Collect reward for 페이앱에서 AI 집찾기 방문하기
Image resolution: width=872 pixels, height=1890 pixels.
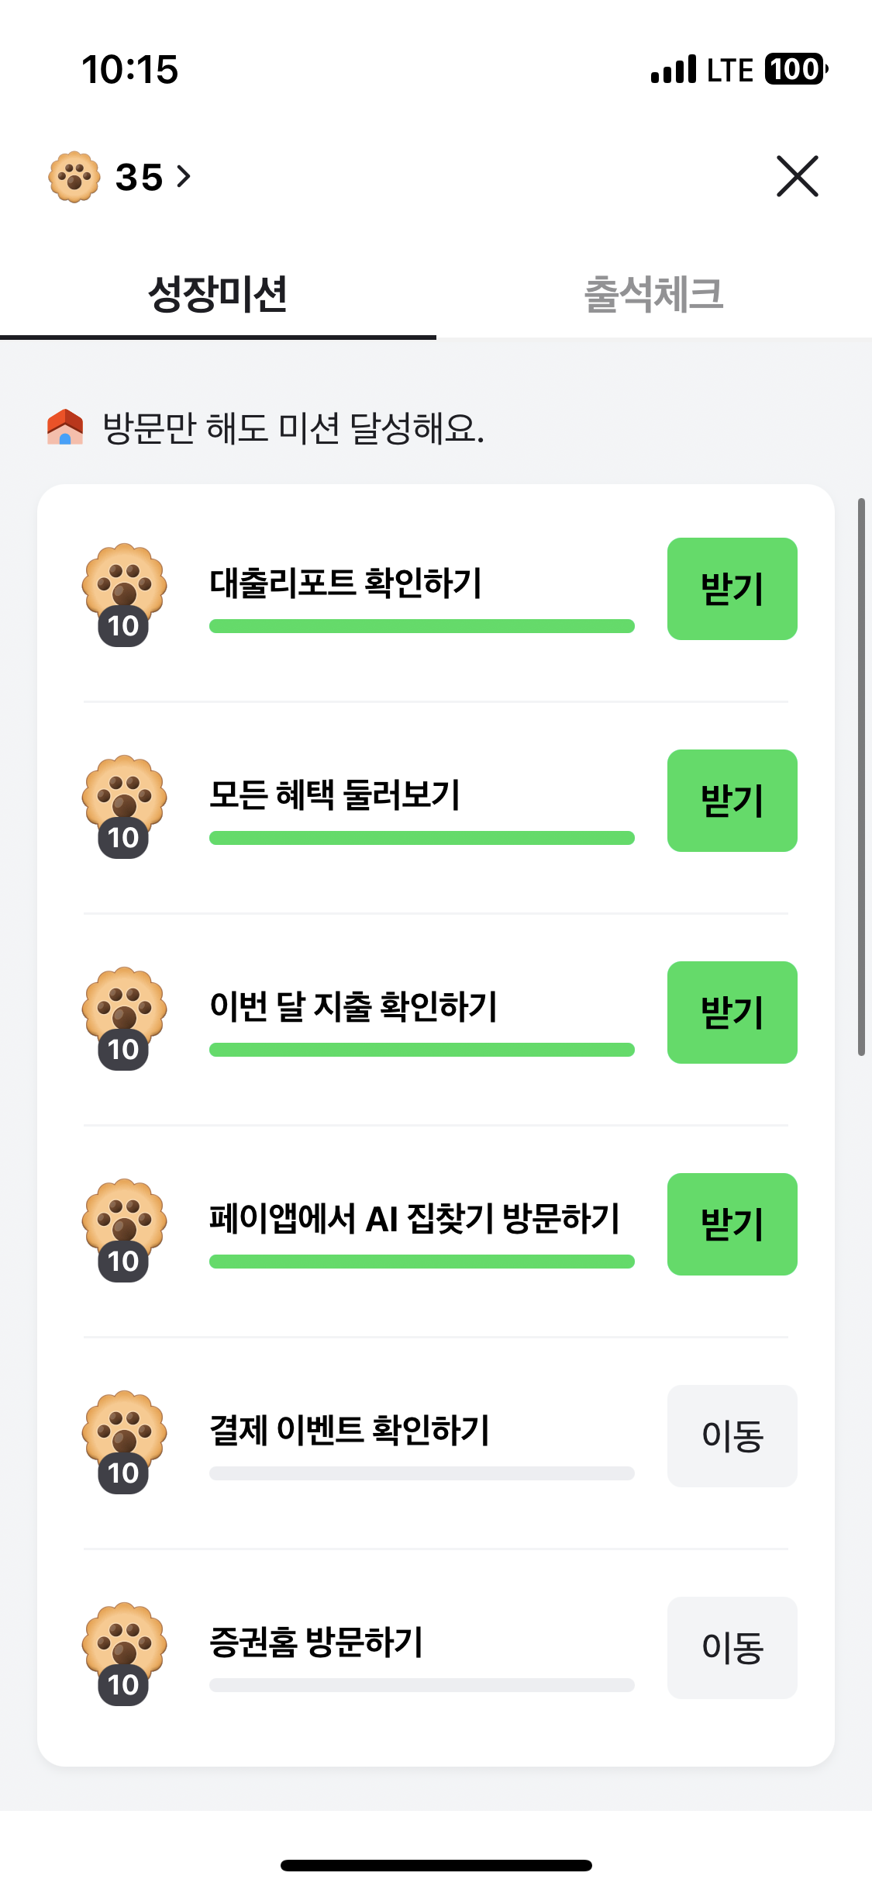tap(732, 1224)
